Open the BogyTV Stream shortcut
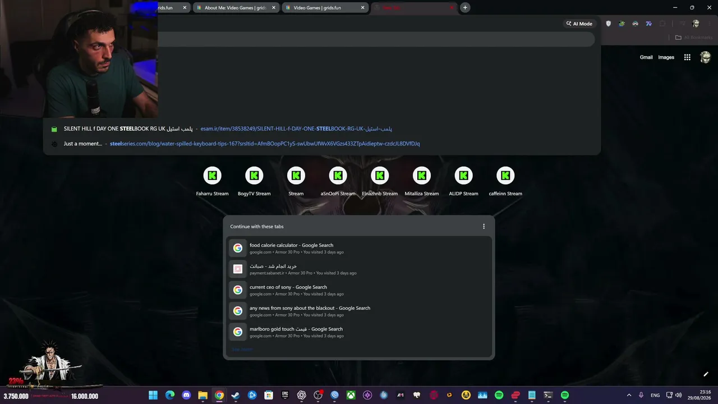718x404 pixels. pyautogui.click(x=254, y=181)
